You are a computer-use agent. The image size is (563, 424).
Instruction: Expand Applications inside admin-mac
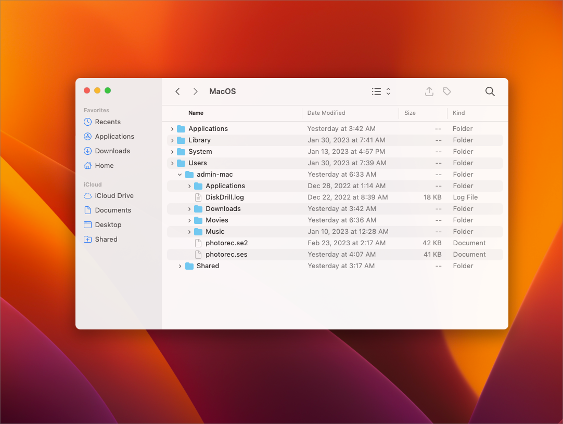tap(189, 186)
